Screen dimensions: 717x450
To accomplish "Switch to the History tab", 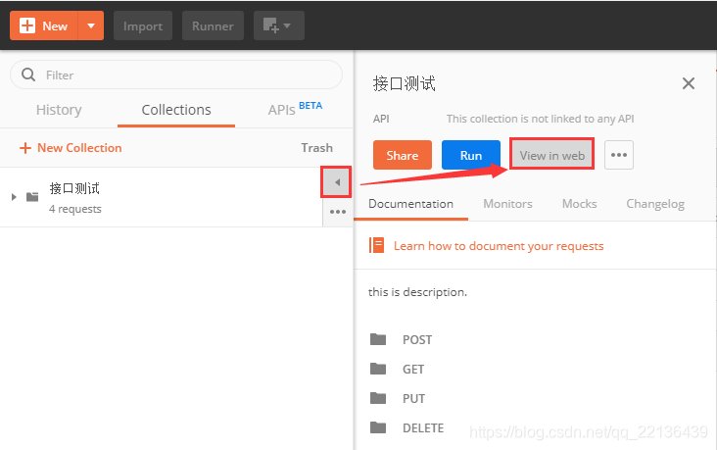I will click(x=59, y=110).
